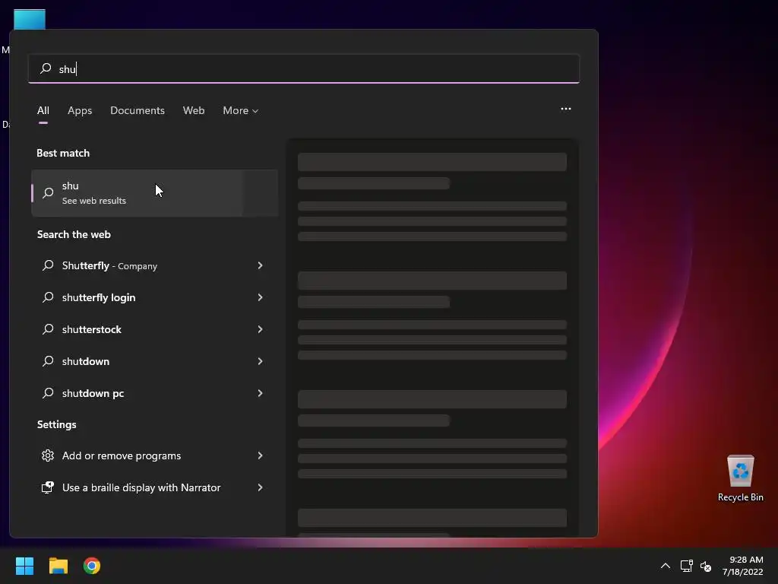Expand the shutdown result arrow
778x584 pixels.
click(260, 361)
